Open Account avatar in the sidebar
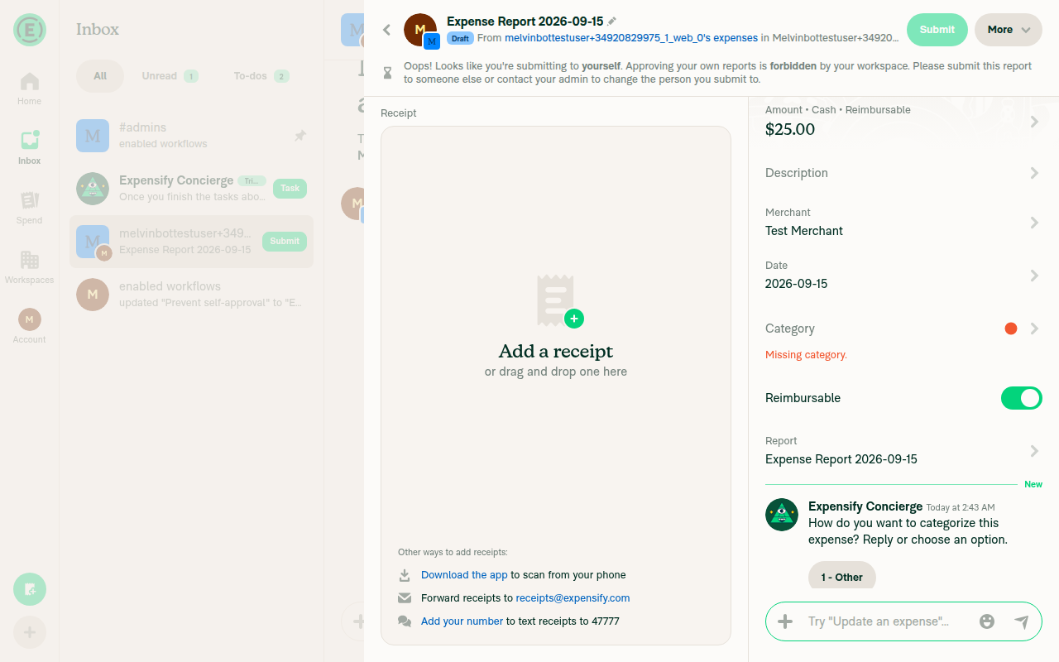 30,319
